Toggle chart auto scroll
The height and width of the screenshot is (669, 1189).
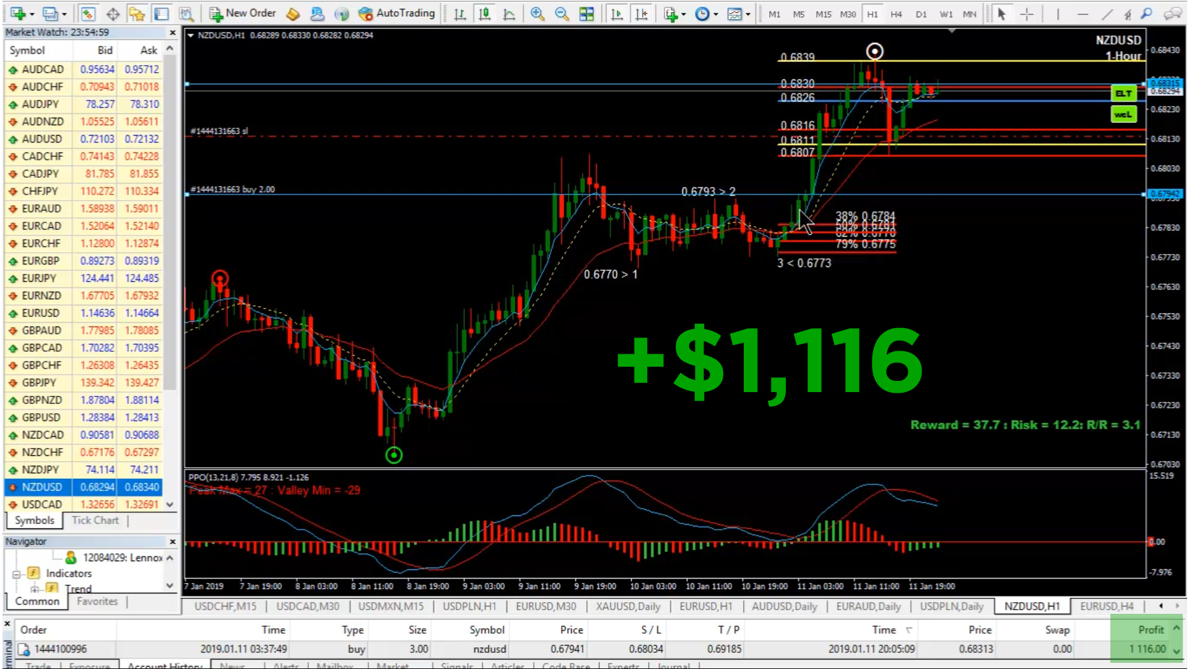pos(617,13)
